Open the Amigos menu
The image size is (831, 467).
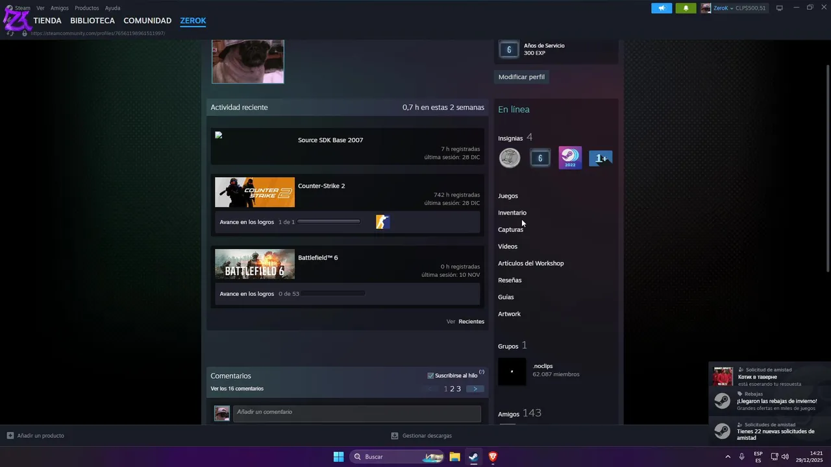point(60,8)
